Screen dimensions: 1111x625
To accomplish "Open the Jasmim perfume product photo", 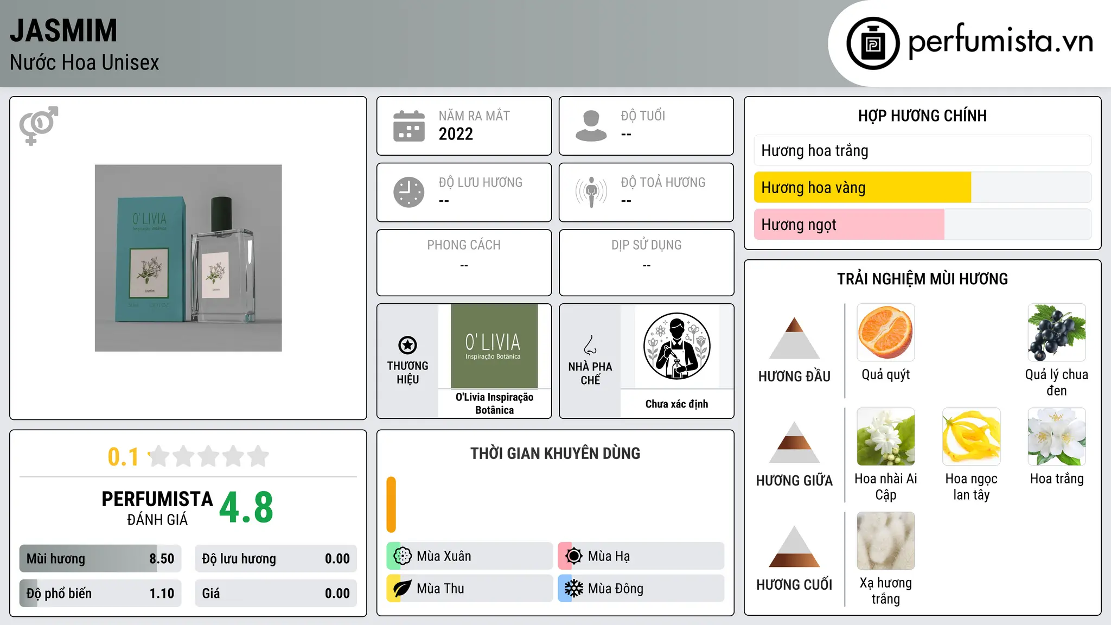I will click(x=188, y=258).
